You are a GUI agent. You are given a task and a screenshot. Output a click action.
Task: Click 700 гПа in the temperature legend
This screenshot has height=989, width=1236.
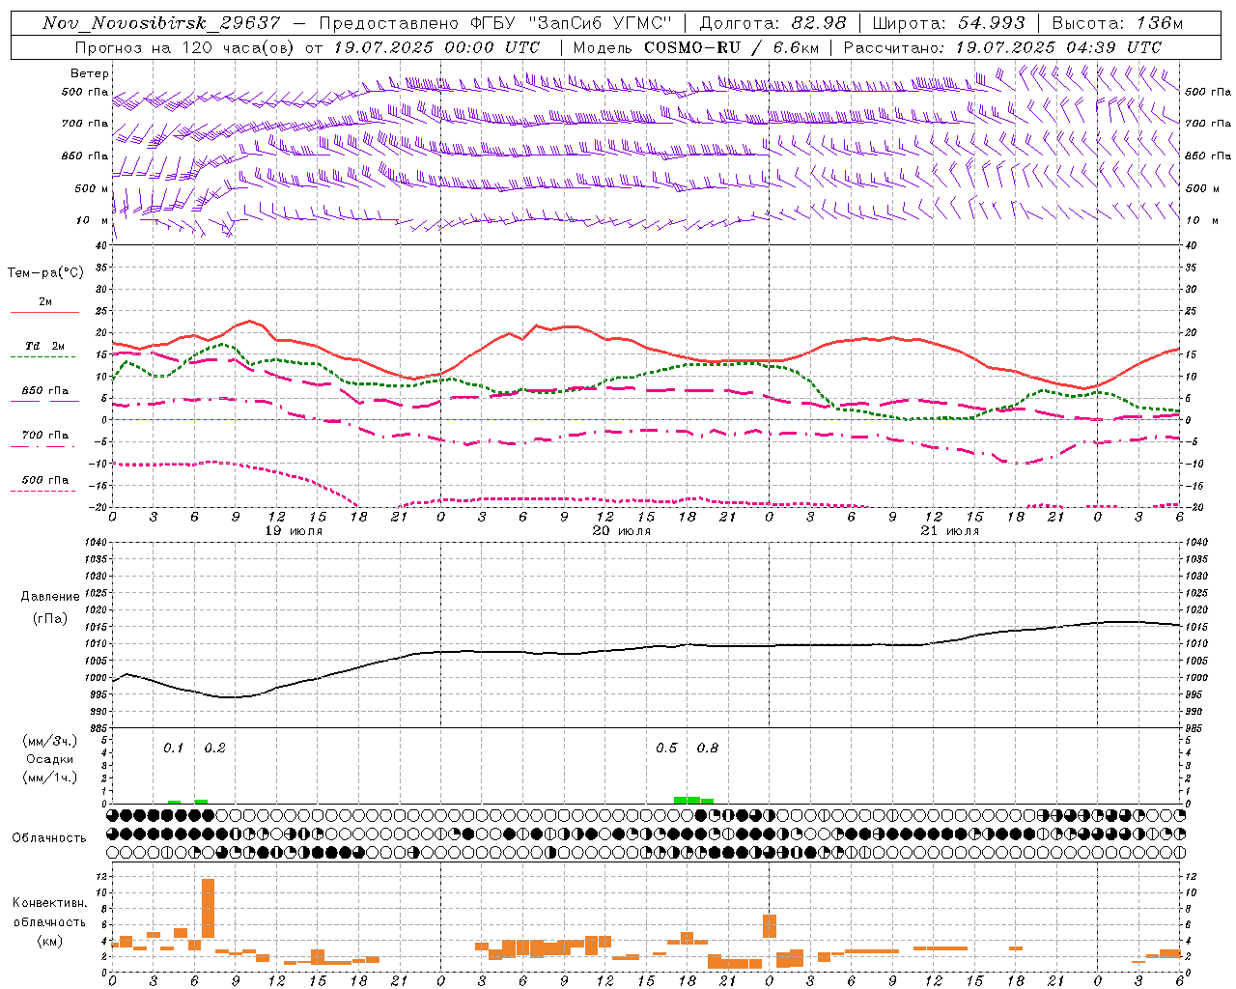(x=45, y=436)
